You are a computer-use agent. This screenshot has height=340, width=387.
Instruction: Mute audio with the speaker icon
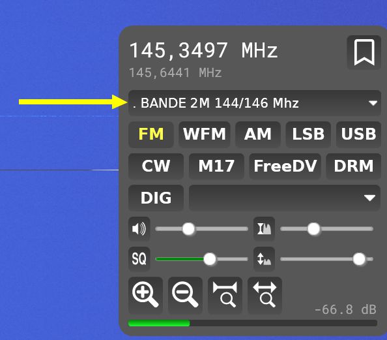coord(139,228)
